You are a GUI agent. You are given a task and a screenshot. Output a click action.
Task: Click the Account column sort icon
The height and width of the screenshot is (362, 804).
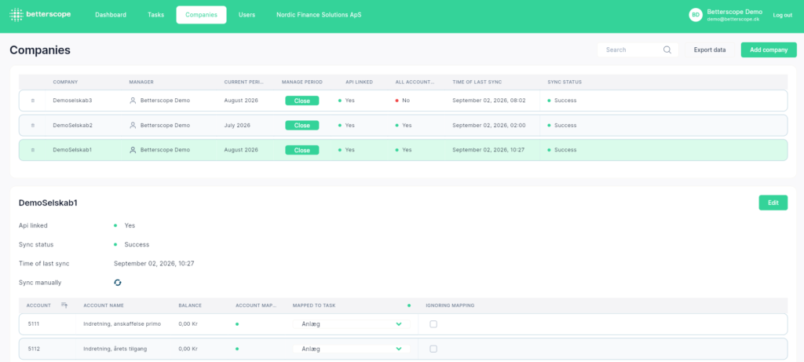pyautogui.click(x=64, y=305)
